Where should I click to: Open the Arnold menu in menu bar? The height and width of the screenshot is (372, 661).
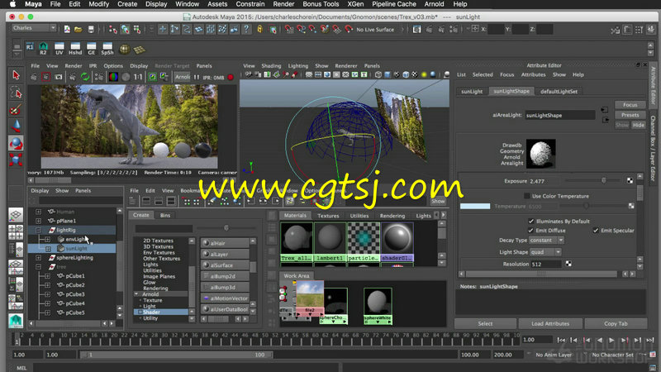(x=434, y=4)
